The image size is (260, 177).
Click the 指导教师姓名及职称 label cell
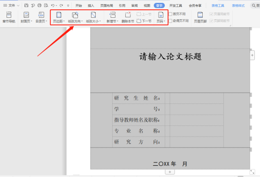[138, 120]
